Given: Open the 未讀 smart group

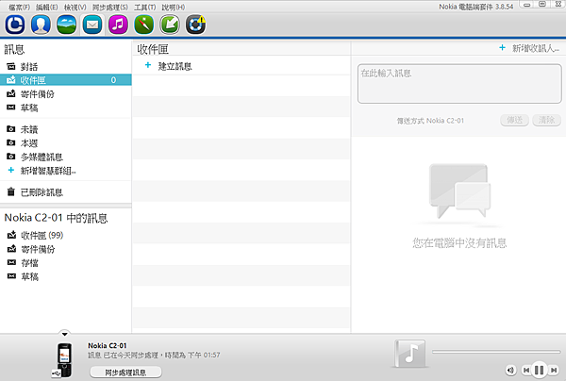Looking at the screenshot, I should (29, 129).
